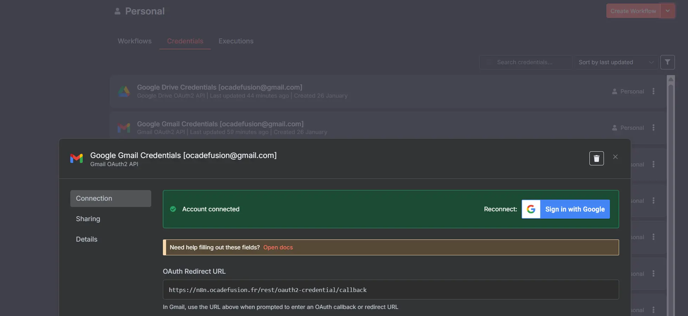Click the OAuth Redirect URL label
Viewport: 688px width, 316px height.
click(194, 271)
